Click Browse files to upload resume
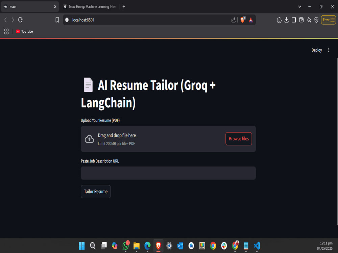Viewport: 338px width, 253px height. coord(239,139)
